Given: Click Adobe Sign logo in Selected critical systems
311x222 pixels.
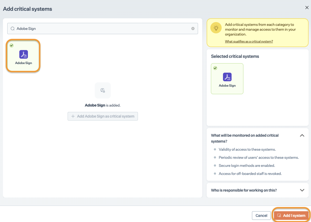Looking at the screenshot, I should 227,77.
